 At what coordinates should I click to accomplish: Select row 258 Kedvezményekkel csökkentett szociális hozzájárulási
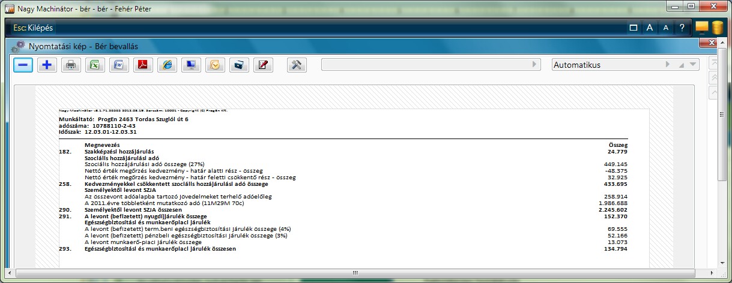pyautogui.click(x=343, y=183)
